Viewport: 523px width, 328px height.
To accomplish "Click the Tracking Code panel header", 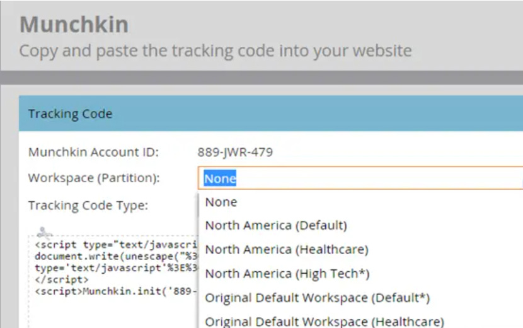I will point(271,114).
